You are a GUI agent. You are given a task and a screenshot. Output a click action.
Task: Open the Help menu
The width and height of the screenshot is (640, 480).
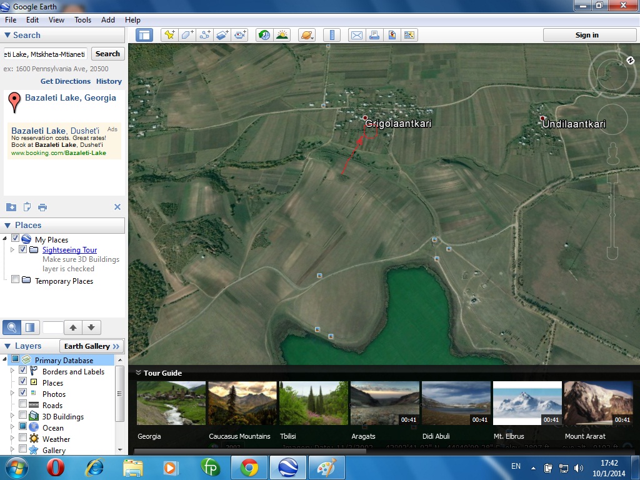132,20
